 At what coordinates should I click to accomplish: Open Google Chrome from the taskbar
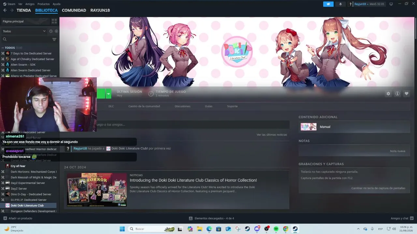[285, 229]
